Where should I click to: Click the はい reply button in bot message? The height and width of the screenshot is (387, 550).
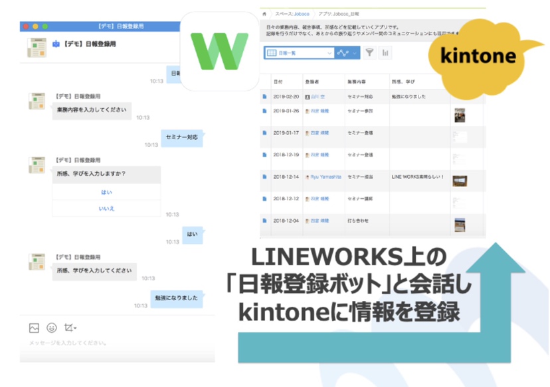(106, 192)
